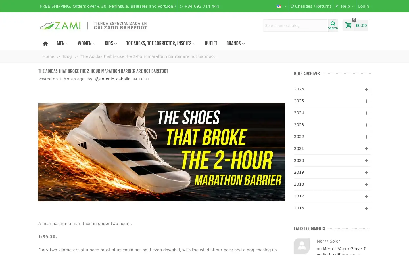Click the Login link
This screenshot has height=255, width=409.
coord(364,6)
